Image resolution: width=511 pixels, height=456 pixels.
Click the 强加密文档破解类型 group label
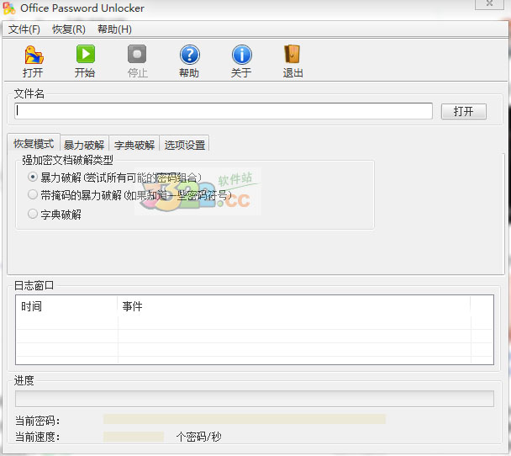pos(67,160)
